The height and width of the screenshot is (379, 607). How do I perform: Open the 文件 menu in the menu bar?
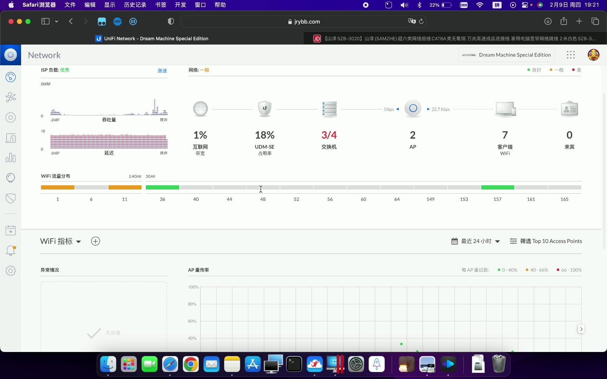click(70, 5)
